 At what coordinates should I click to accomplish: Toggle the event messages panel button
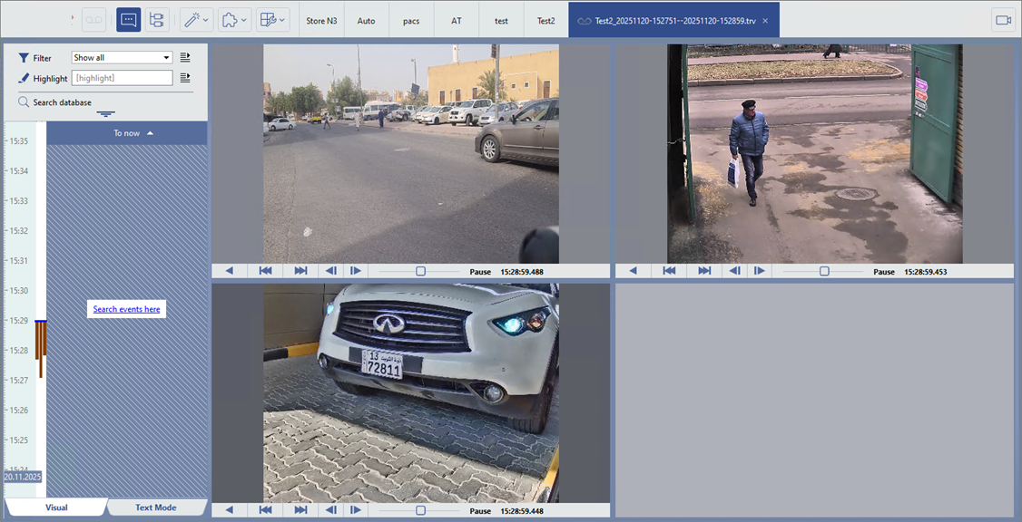click(x=128, y=20)
